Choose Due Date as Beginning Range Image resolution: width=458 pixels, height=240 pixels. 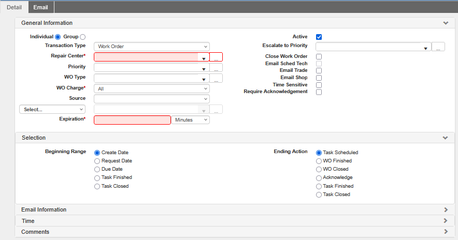[x=97, y=169]
